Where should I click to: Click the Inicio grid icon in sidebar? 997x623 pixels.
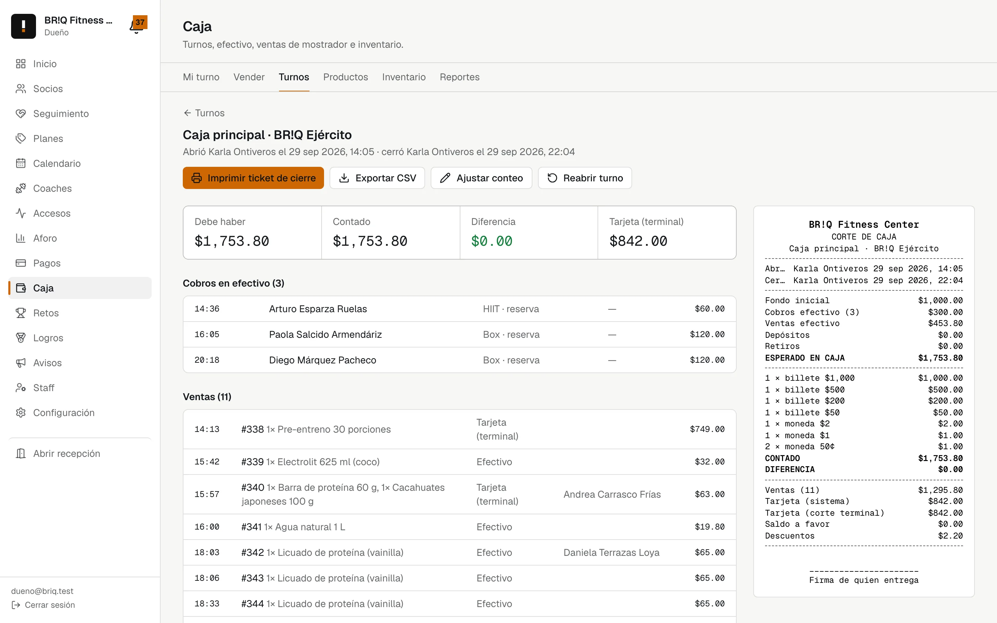(x=21, y=64)
